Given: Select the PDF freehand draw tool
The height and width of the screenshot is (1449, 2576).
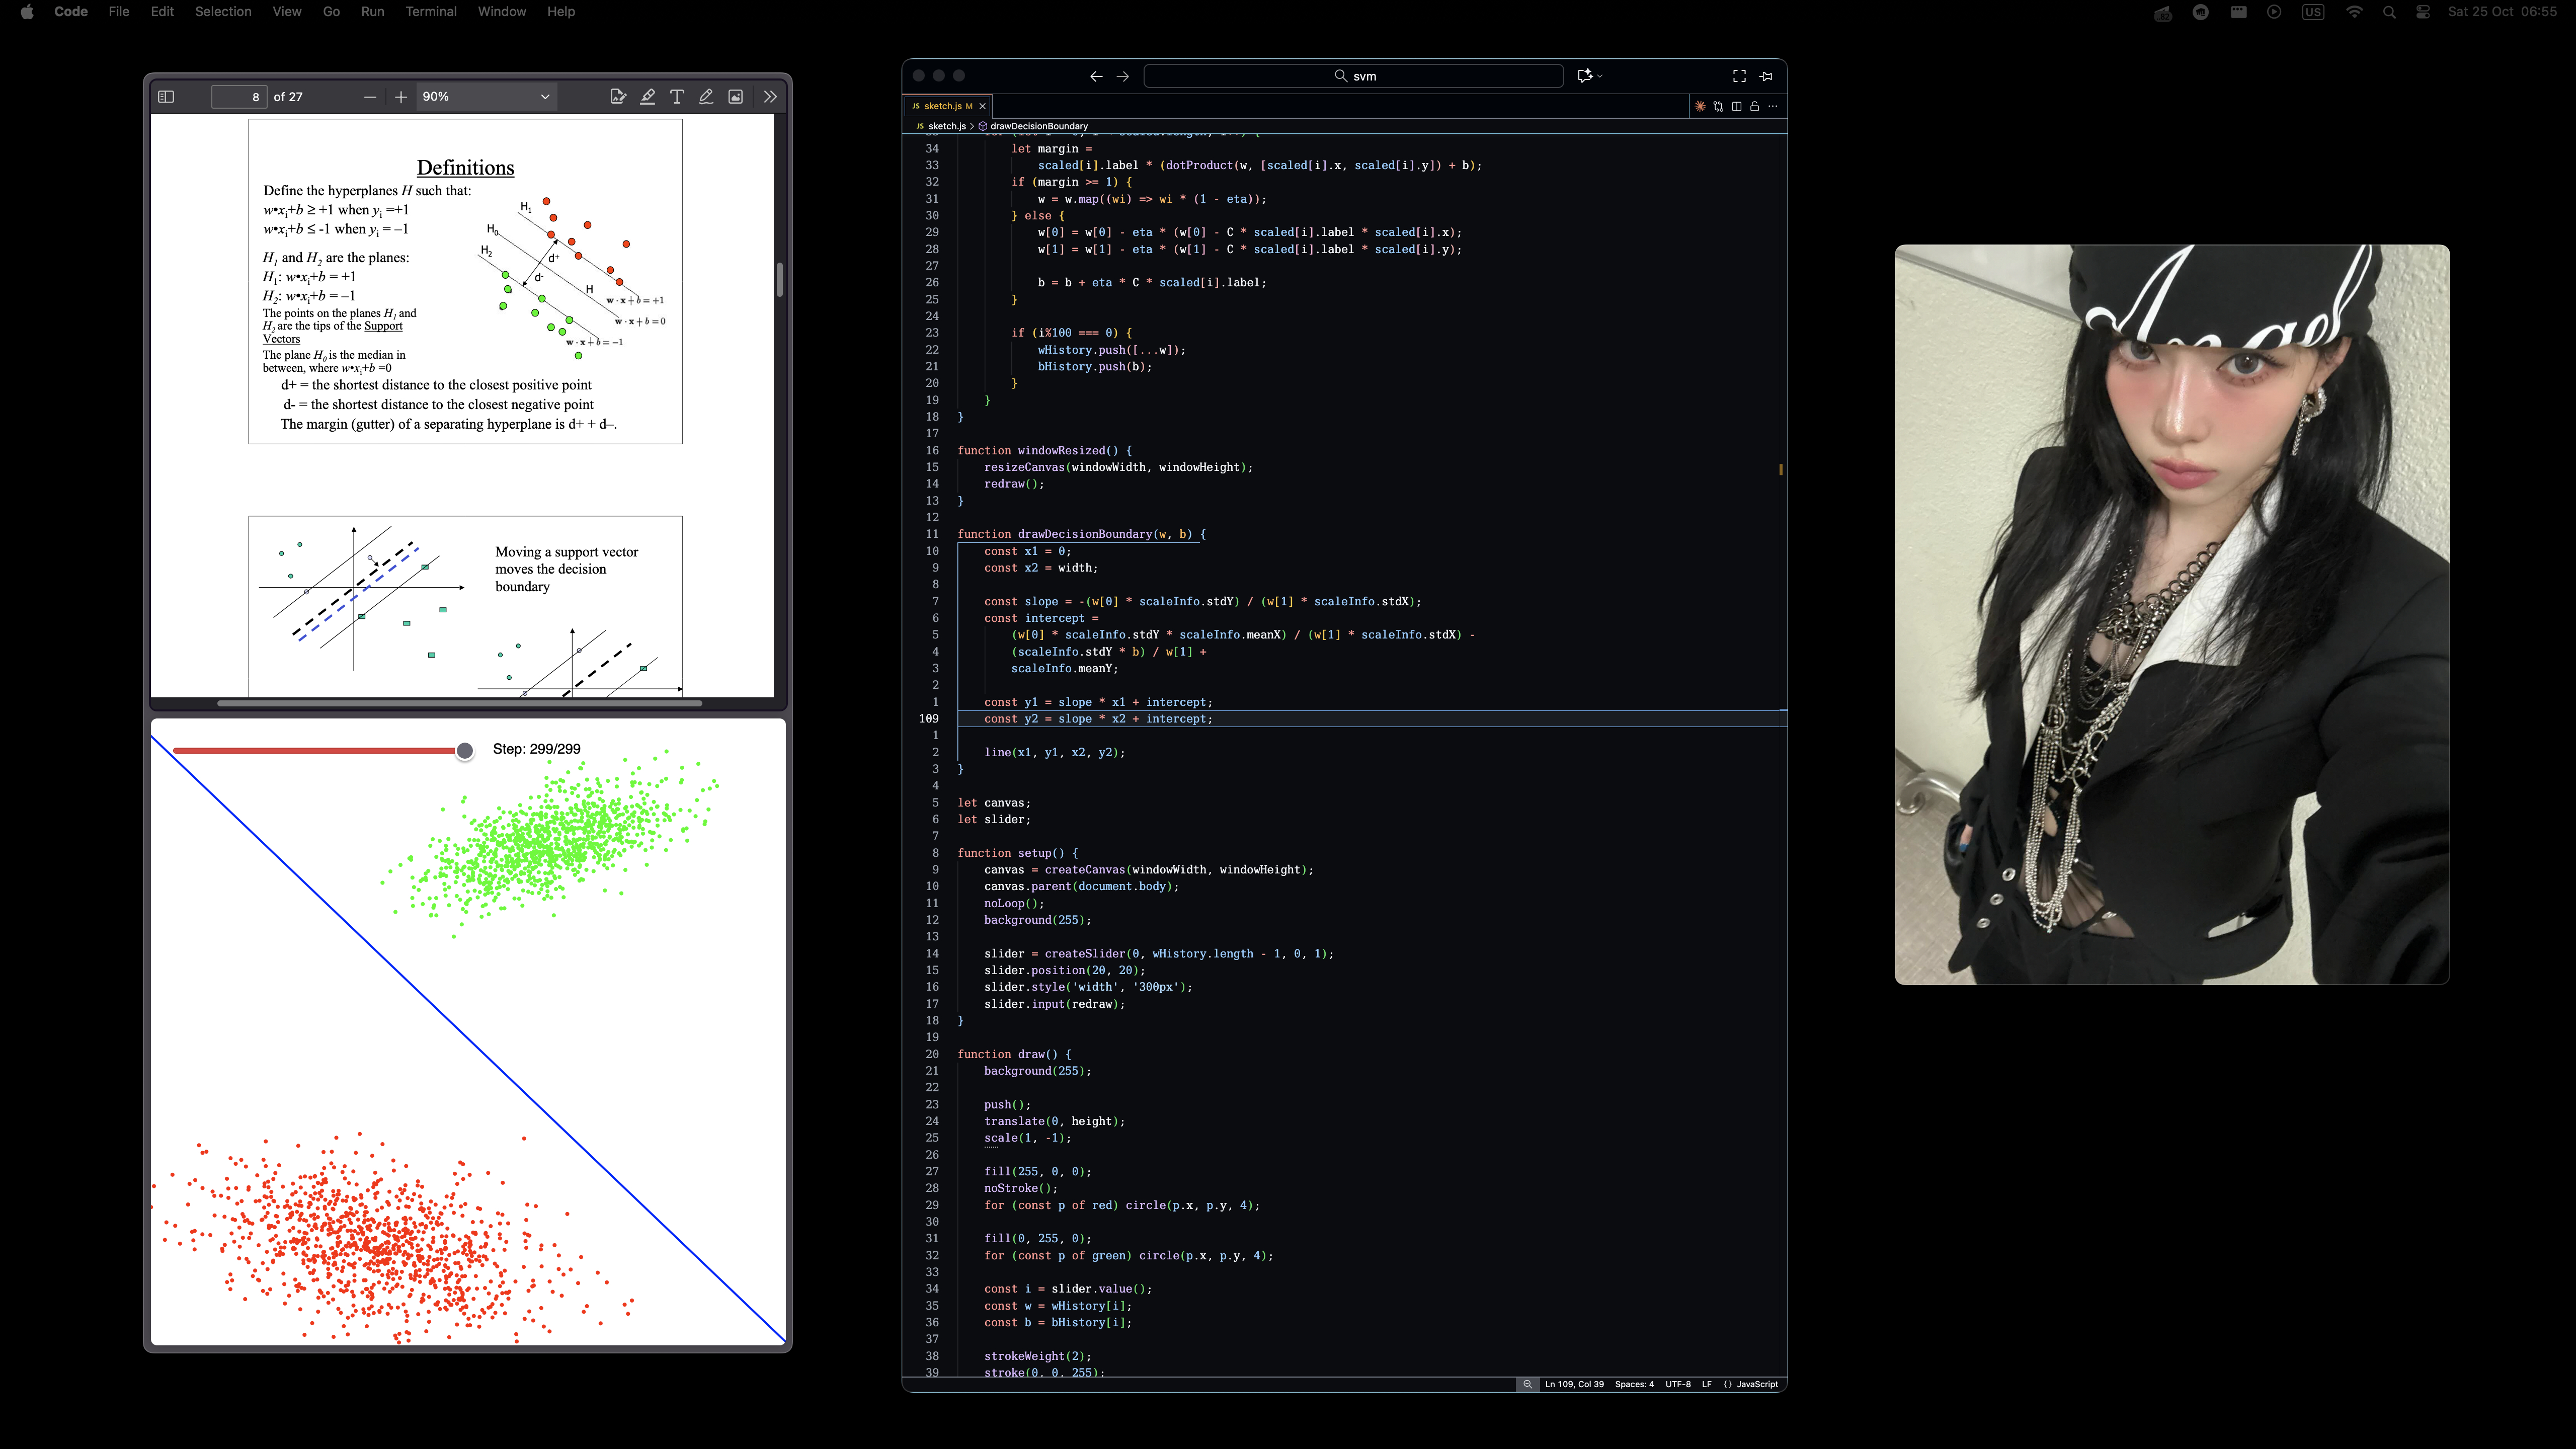Looking at the screenshot, I should (x=706, y=97).
